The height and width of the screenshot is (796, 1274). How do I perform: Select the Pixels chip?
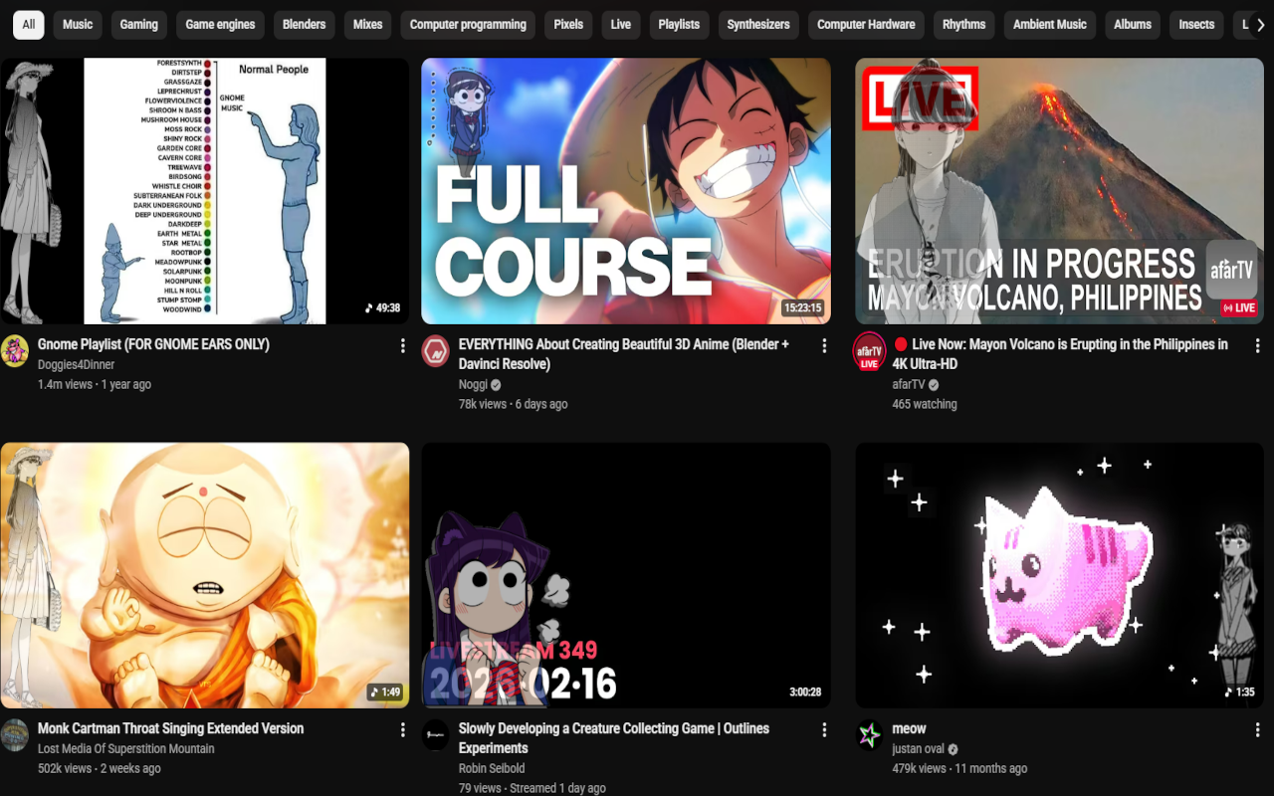coord(568,25)
